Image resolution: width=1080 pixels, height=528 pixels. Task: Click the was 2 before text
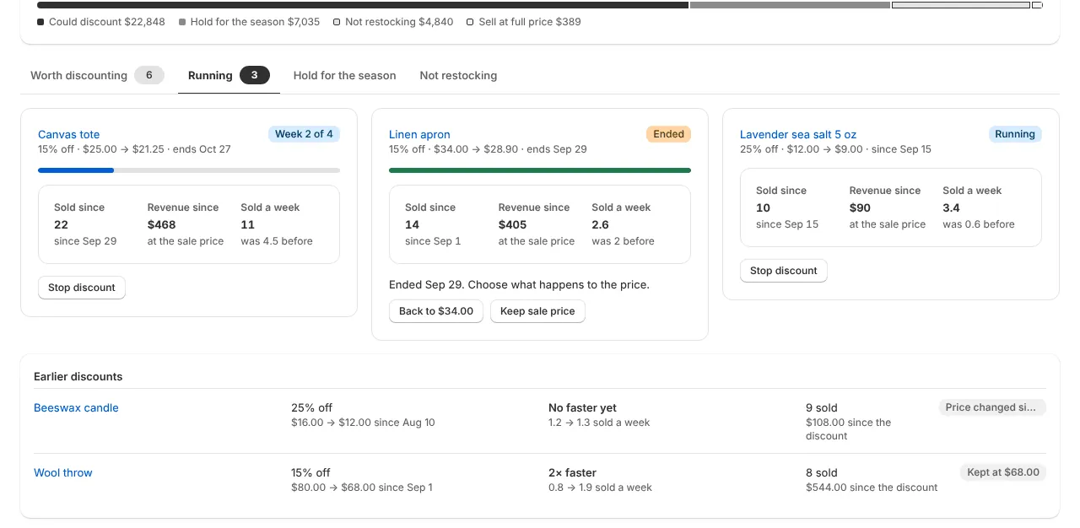click(x=623, y=241)
